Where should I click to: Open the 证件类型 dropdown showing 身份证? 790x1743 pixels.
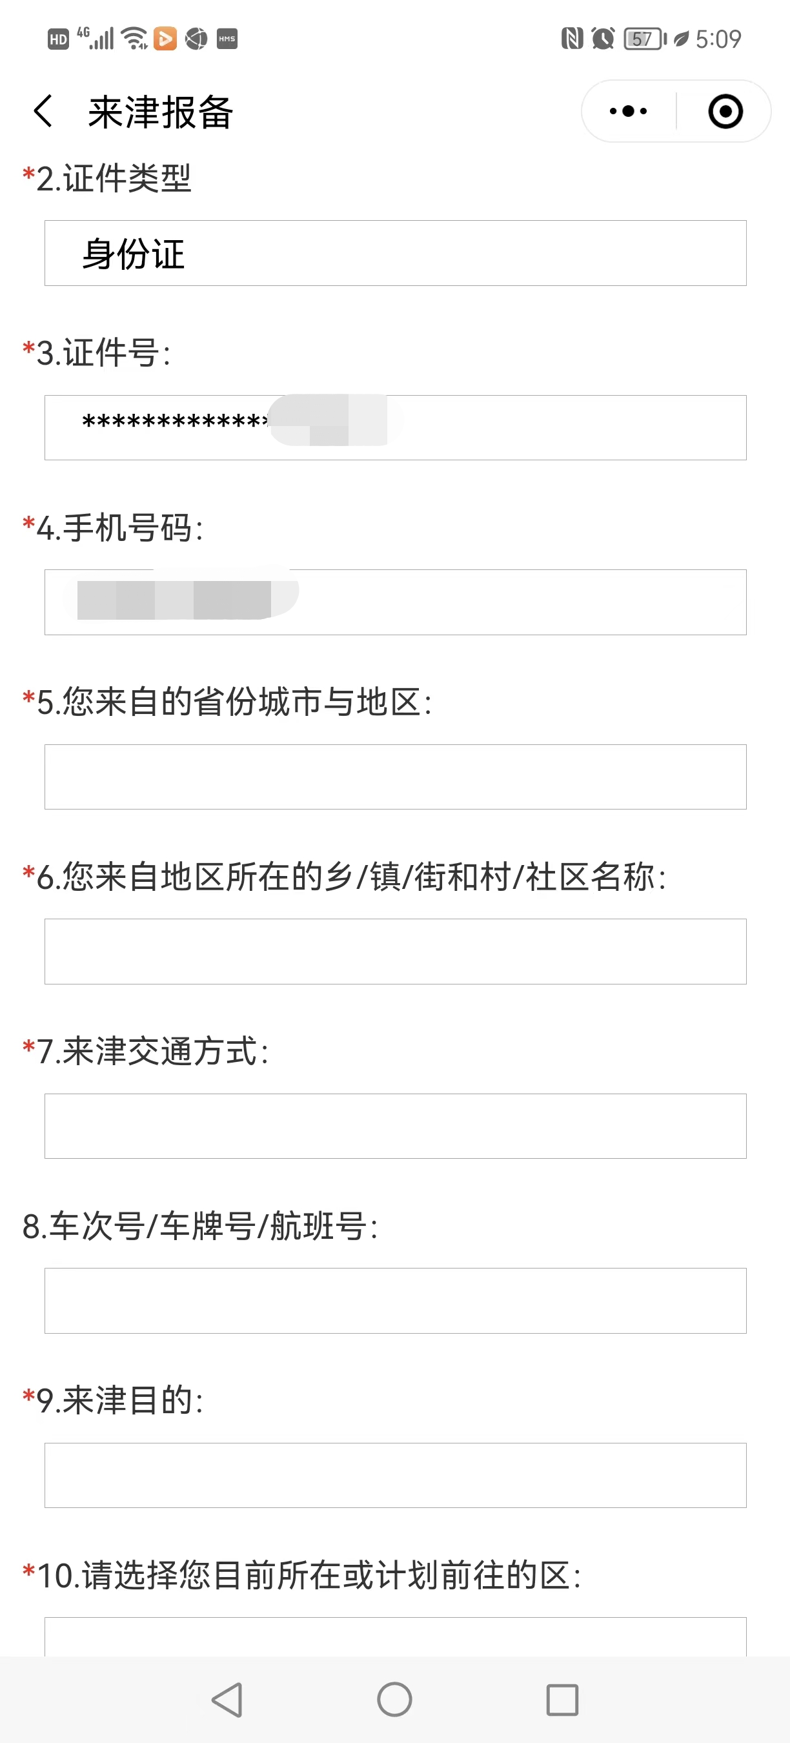[395, 253]
